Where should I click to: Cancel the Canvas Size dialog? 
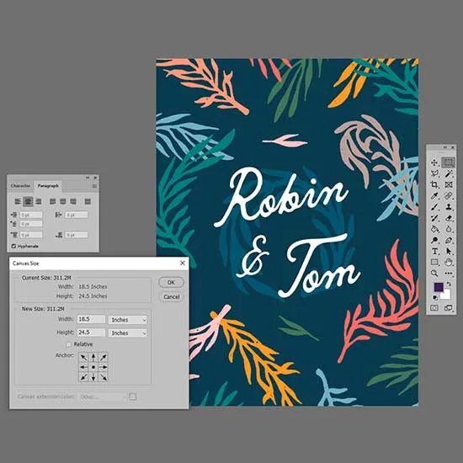pyautogui.click(x=171, y=297)
